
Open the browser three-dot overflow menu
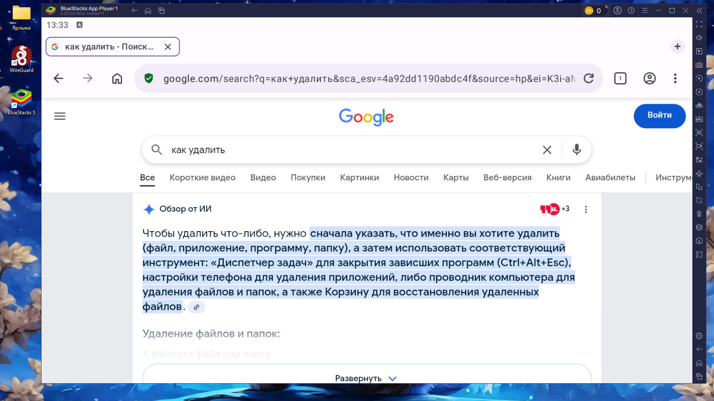click(675, 78)
